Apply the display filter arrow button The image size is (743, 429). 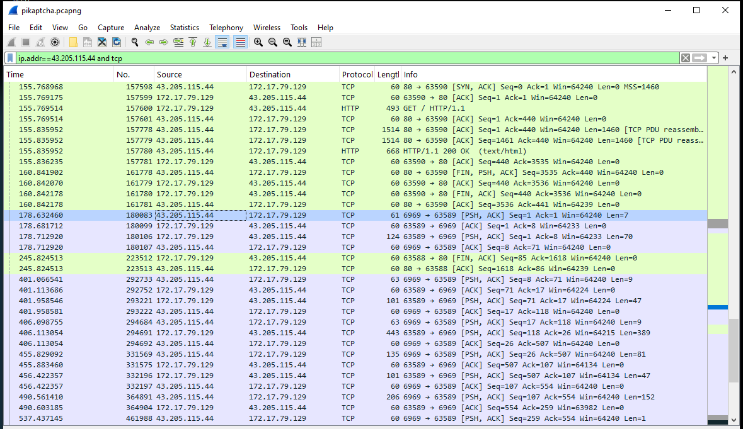point(700,58)
